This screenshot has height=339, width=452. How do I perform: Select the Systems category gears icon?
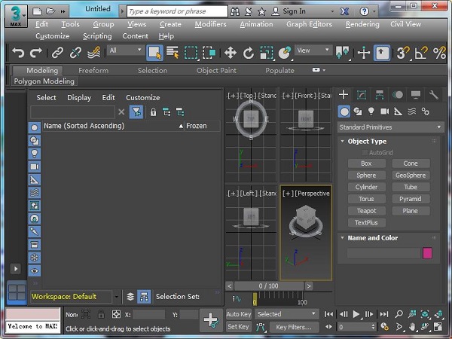(x=425, y=111)
